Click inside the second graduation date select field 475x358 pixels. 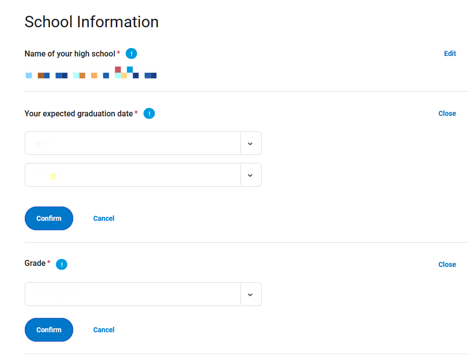[143, 175]
